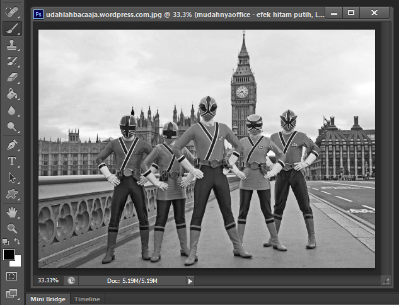Reset default foreground and background colors
The image size is (399, 305).
(5, 241)
